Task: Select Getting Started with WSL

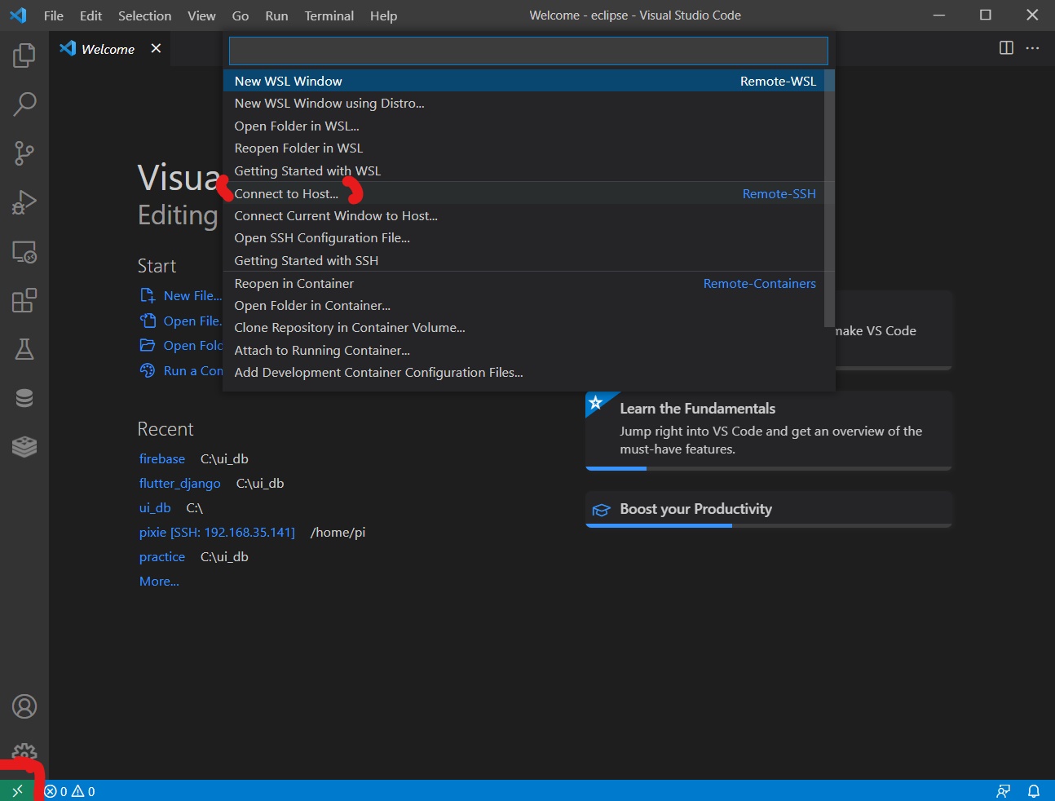Action: click(523, 170)
